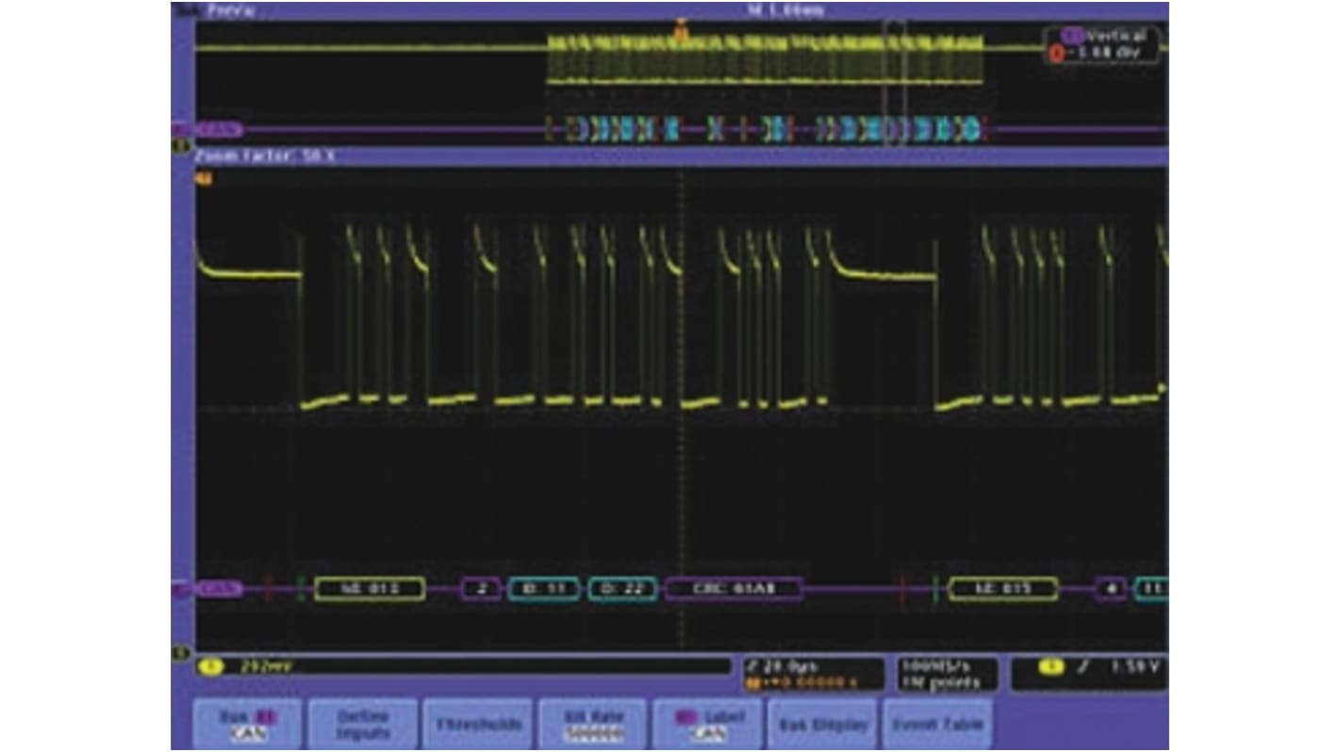Click the decoded D: 22 data packet

[622, 590]
